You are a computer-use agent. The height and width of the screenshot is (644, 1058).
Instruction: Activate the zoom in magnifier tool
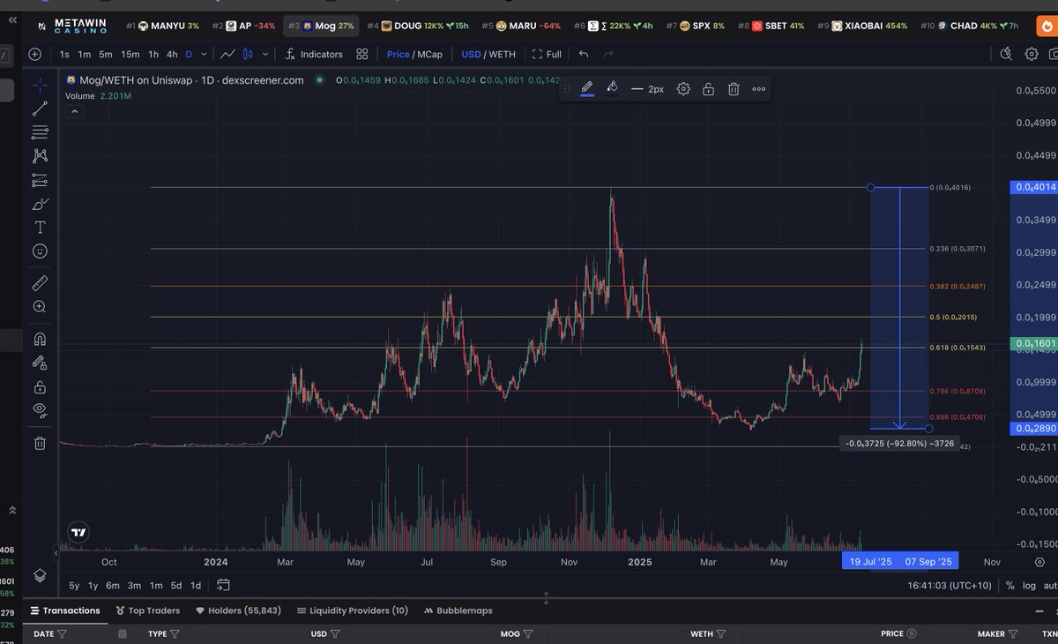click(x=40, y=307)
